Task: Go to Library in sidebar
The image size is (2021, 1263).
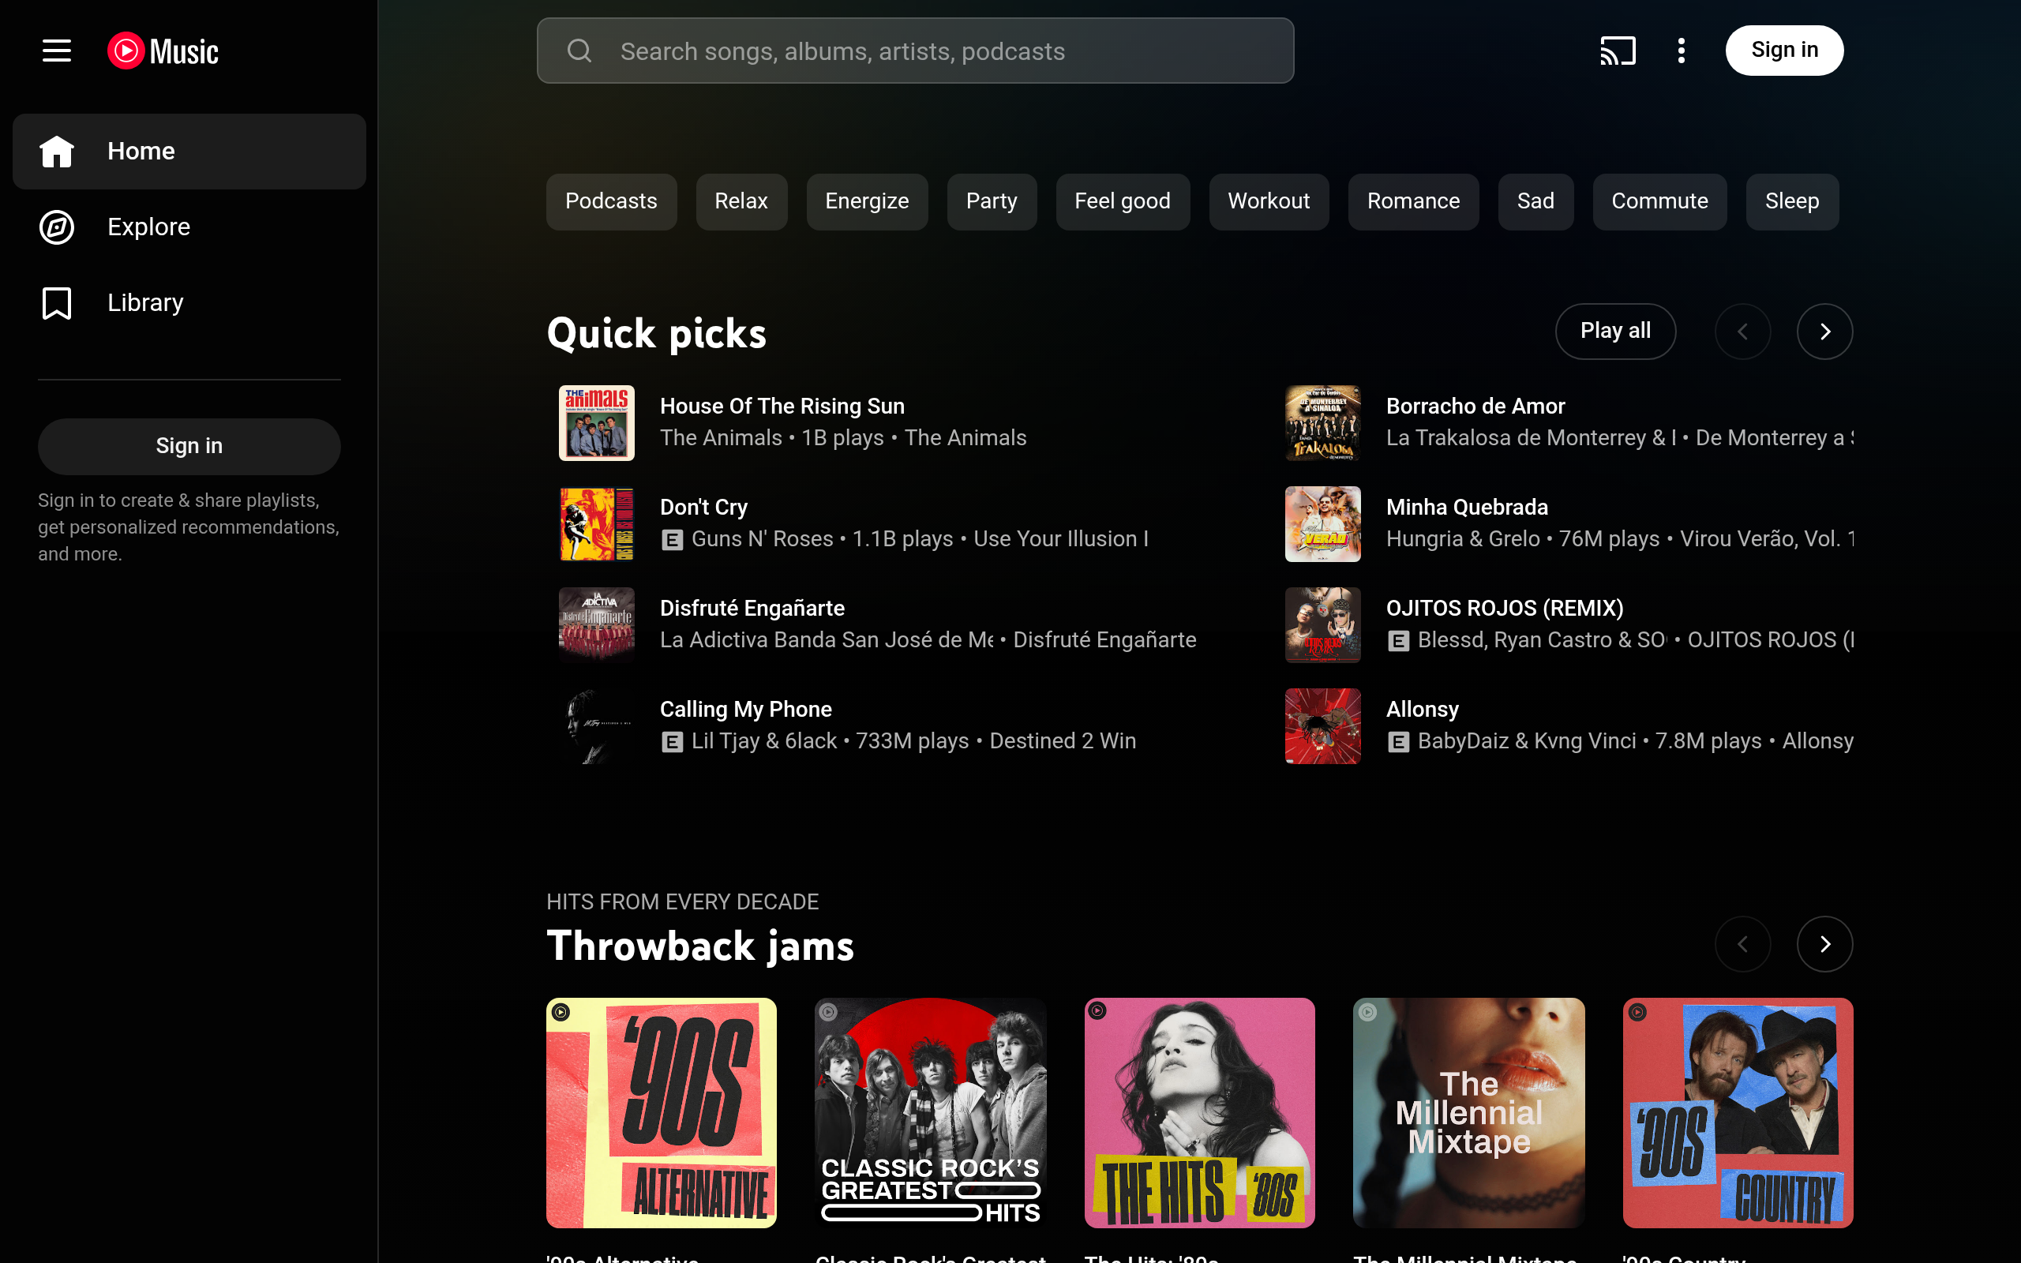Action: point(189,303)
